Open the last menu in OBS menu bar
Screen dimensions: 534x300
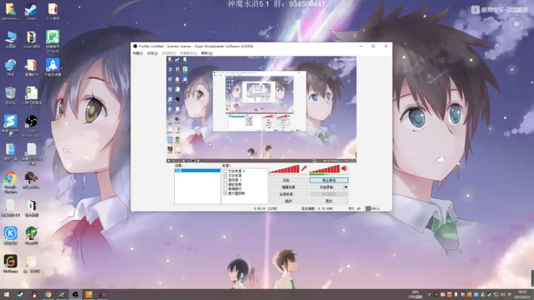pos(206,53)
